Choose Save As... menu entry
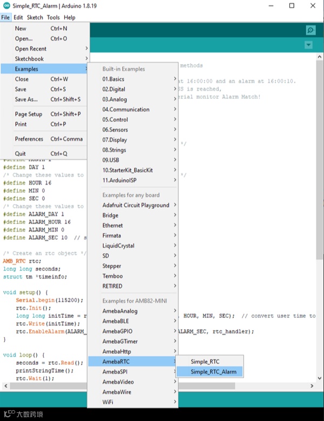The width and height of the screenshot is (324, 421). point(44,99)
